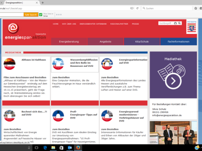Open 'Profi-Energiespar-Tipps auf DVD' link

84,115
